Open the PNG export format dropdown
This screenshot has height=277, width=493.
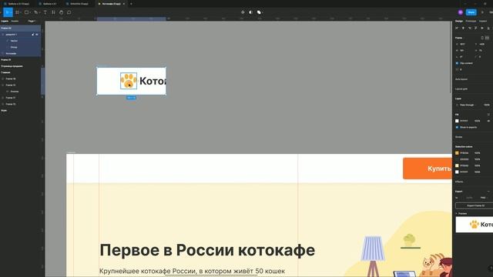click(484, 198)
